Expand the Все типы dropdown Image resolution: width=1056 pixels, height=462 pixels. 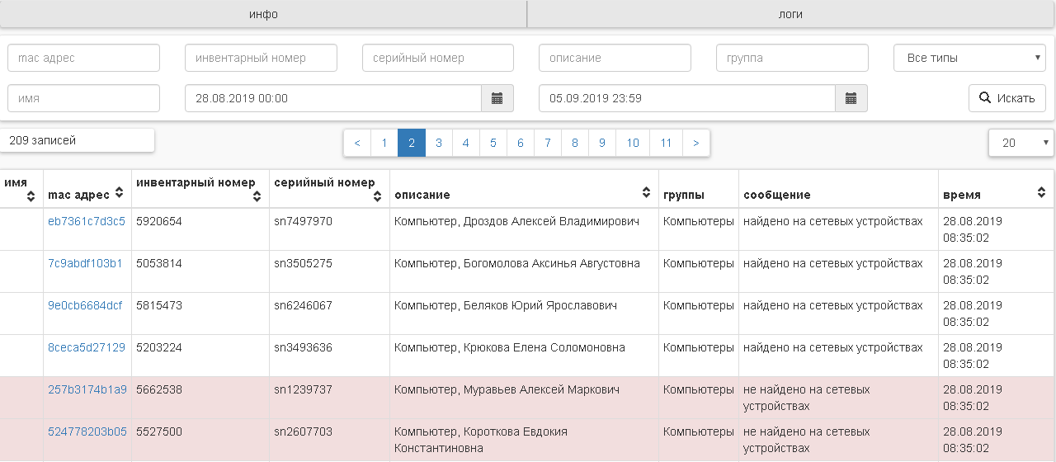969,58
